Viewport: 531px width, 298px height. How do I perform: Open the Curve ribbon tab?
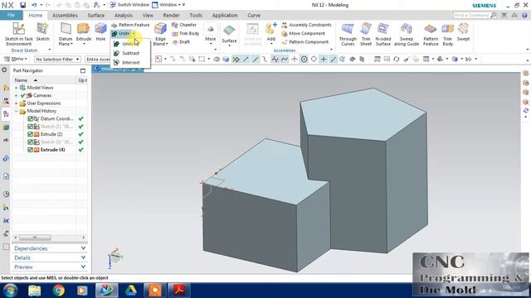click(254, 15)
